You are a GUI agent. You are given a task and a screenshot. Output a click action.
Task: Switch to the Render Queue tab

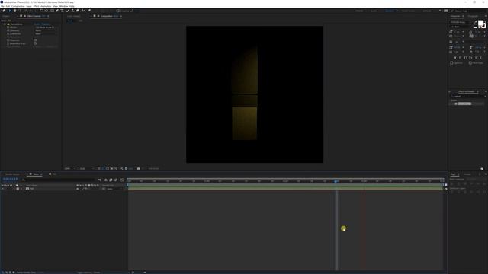tap(12, 174)
